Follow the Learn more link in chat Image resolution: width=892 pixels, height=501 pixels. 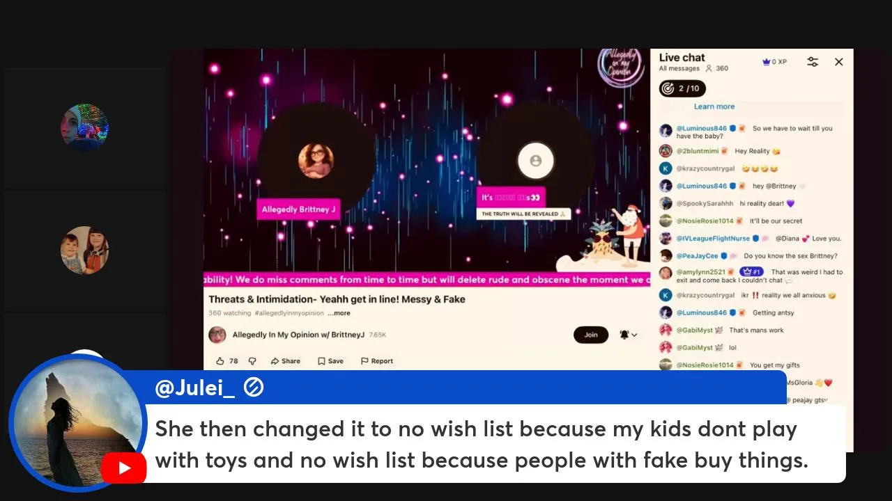pyautogui.click(x=714, y=106)
